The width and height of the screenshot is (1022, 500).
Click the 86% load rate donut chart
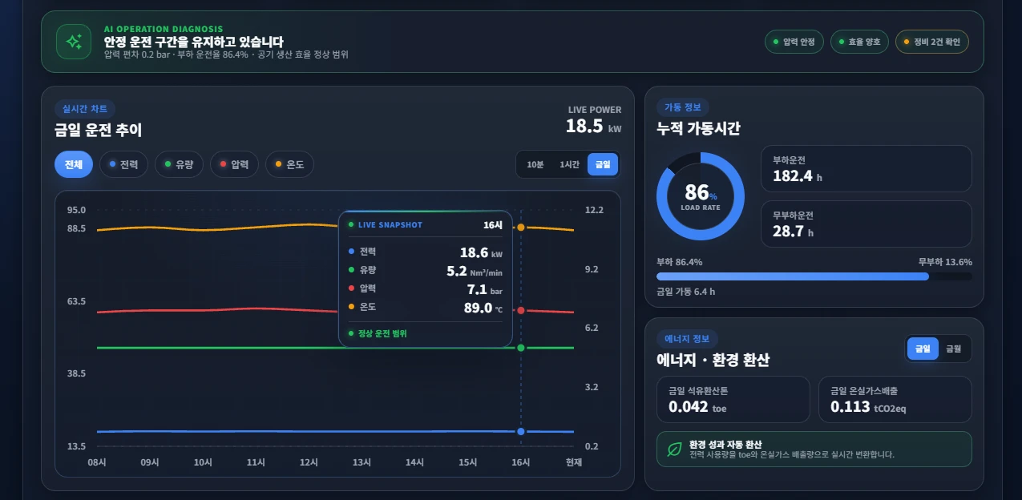click(701, 196)
